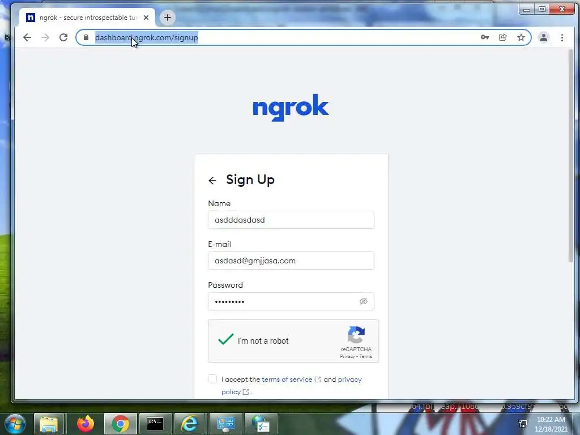The image size is (580, 435).
Task: Click the E-mail input field
Action: coord(291,261)
